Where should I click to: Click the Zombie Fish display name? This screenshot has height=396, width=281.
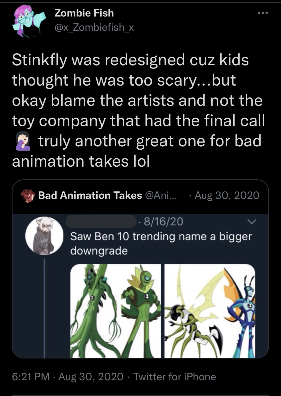(84, 13)
